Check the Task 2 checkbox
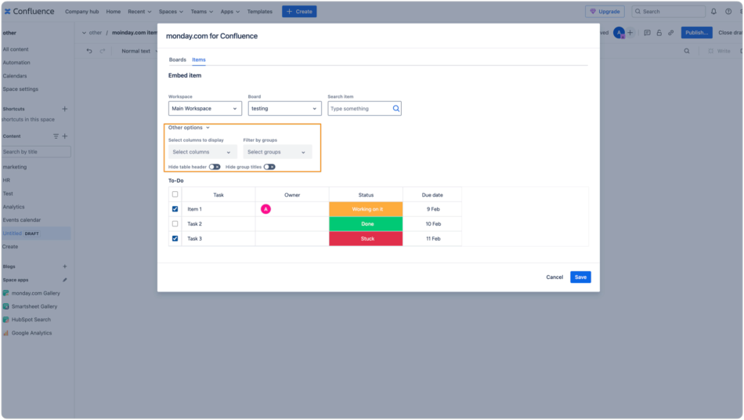The height and width of the screenshot is (420, 744). tap(175, 223)
